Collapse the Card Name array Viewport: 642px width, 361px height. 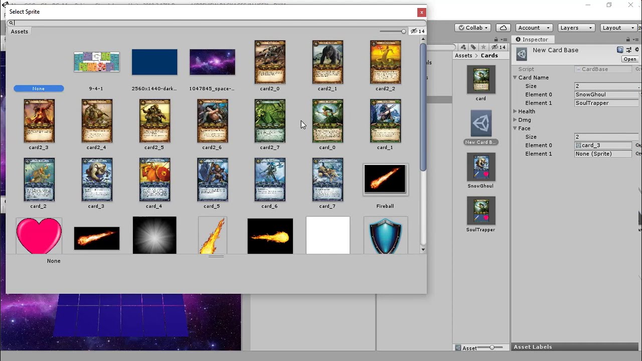(x=515, y=78)
